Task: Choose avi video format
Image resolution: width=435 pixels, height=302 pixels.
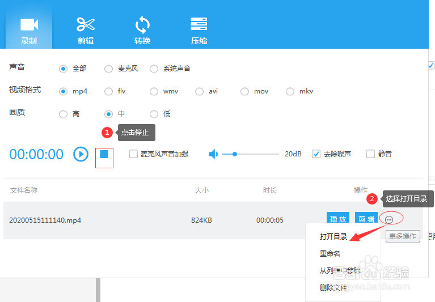Action: [x=199, y=91]
